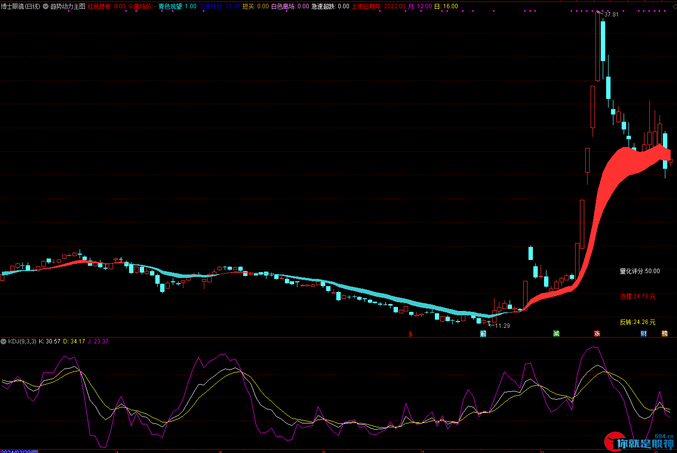Click the teal 解 event marker

(x=483, y=334)
